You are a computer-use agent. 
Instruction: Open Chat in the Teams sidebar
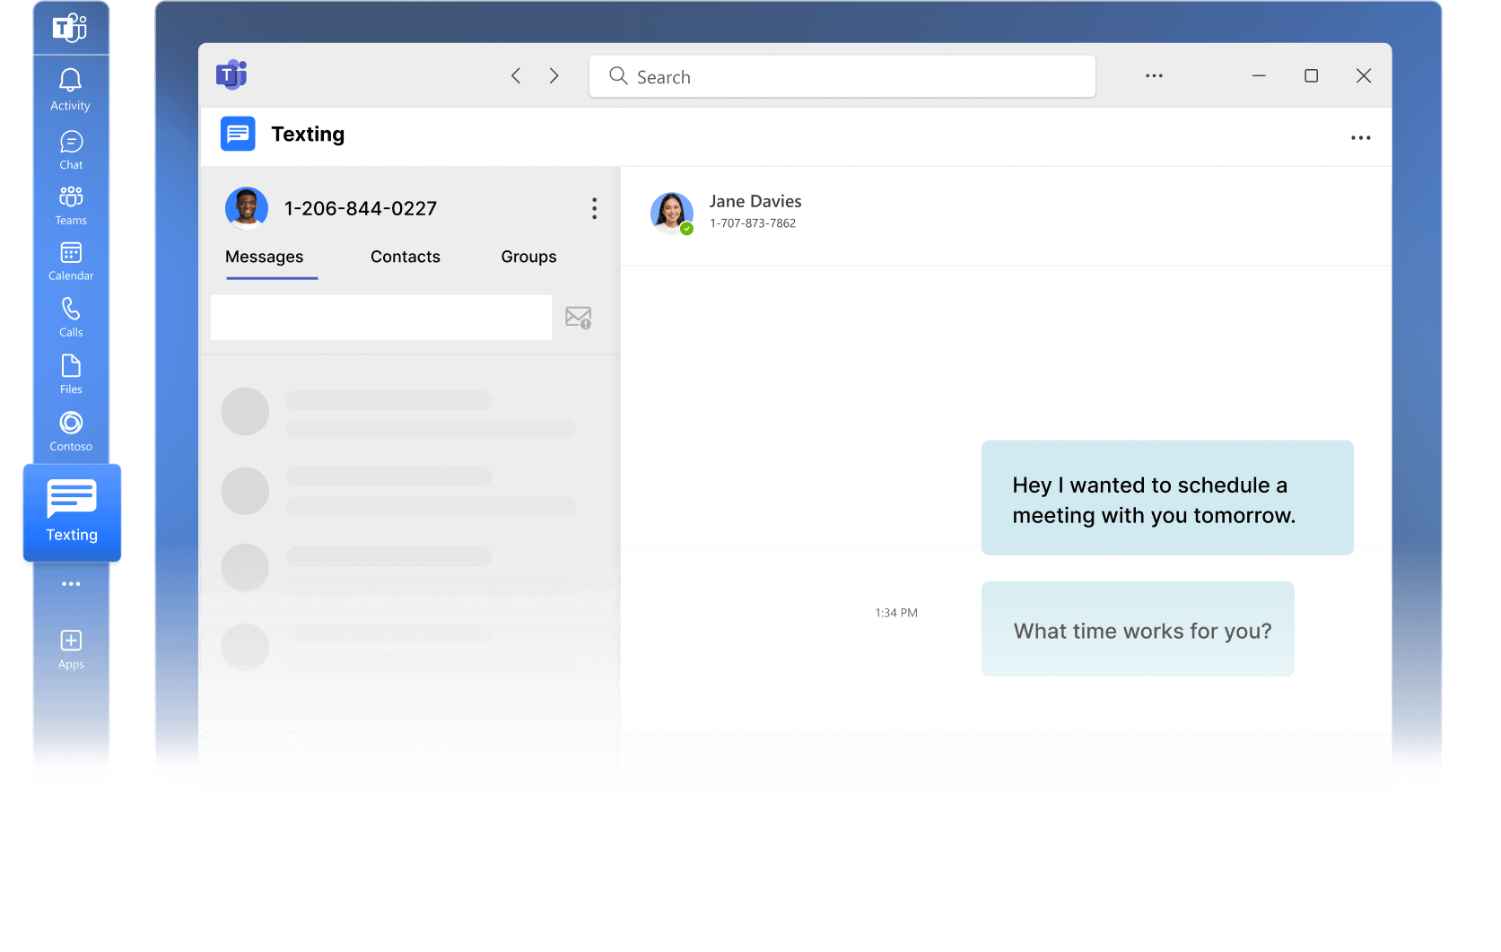click(x=71, y=150)
